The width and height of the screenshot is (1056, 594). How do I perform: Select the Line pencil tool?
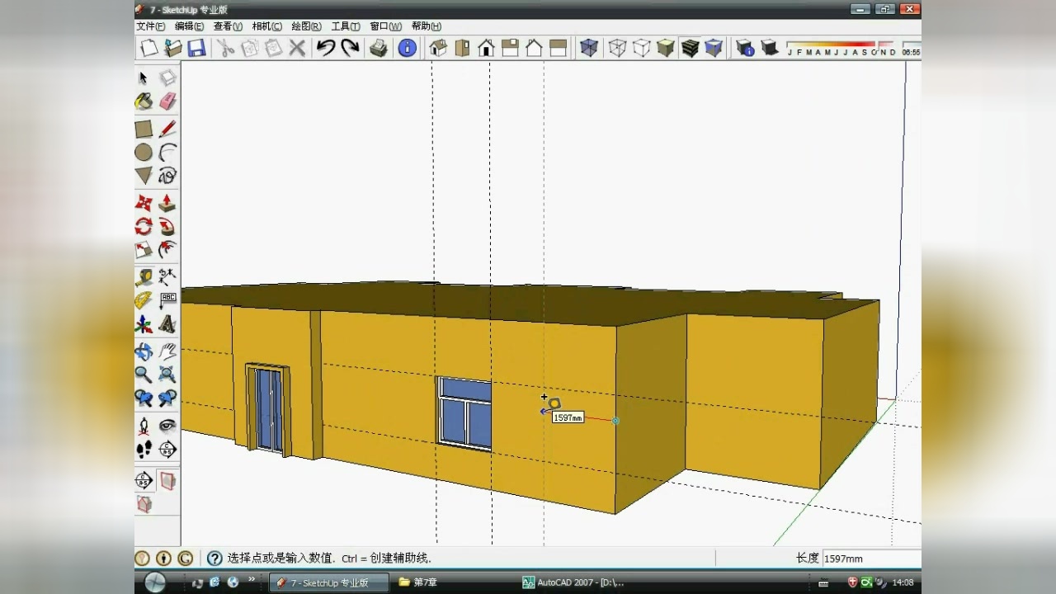click(x=167, y=130)
